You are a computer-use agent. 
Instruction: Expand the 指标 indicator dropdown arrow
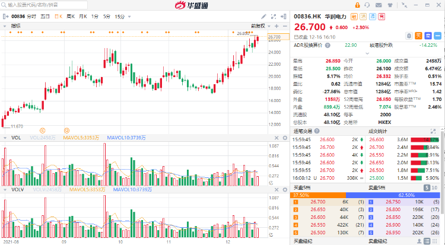point(5,26)
